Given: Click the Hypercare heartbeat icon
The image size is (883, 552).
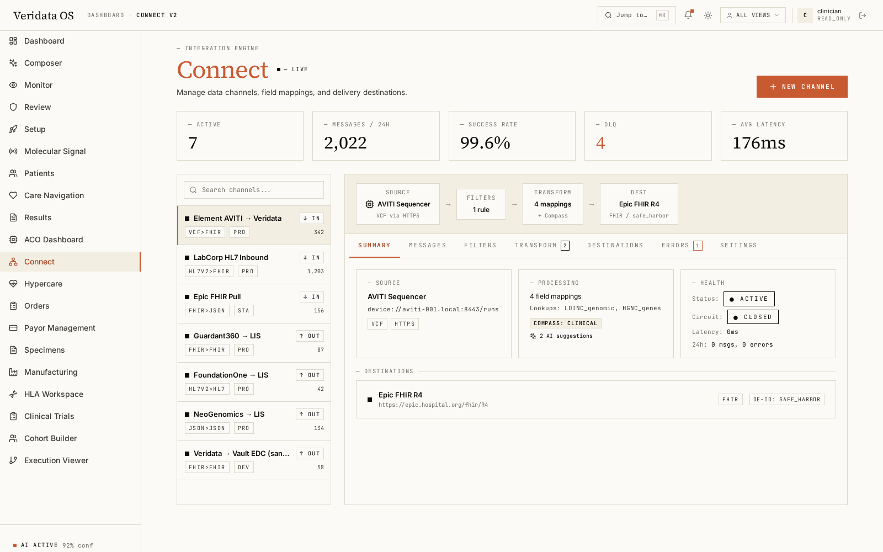Looking at the screenshot, I should [13, 284].
